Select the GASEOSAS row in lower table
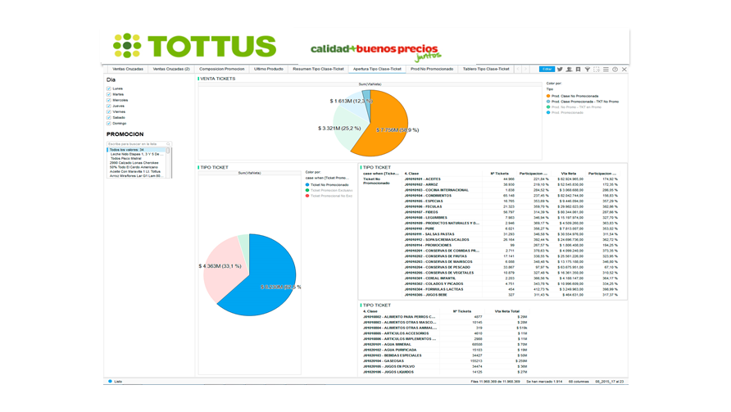The height and width of the screenshot is (412, 731). [445, 361]
